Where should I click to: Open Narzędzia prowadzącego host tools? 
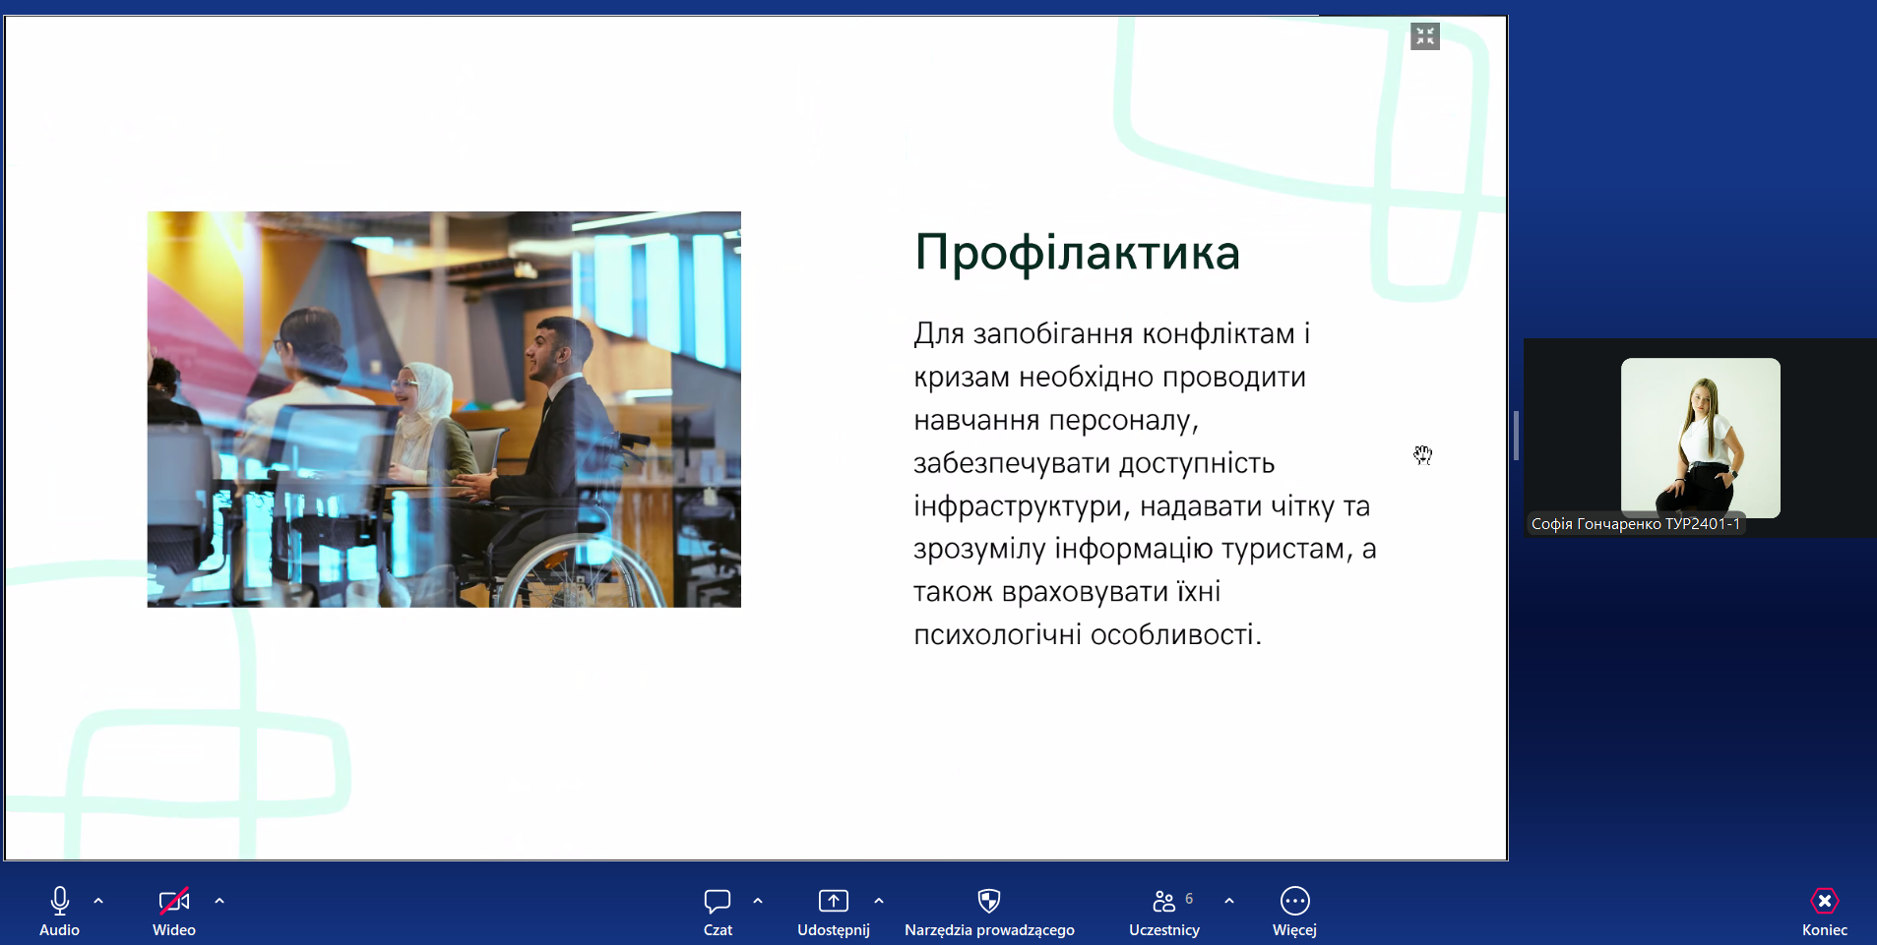click(x=989, y=911)
